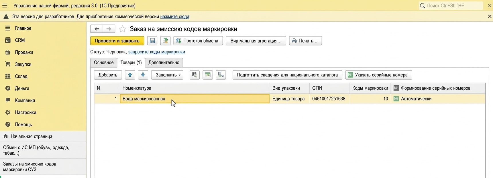
Task: Click the barcode icon in the table toolbar
Action: click(195, 75)
